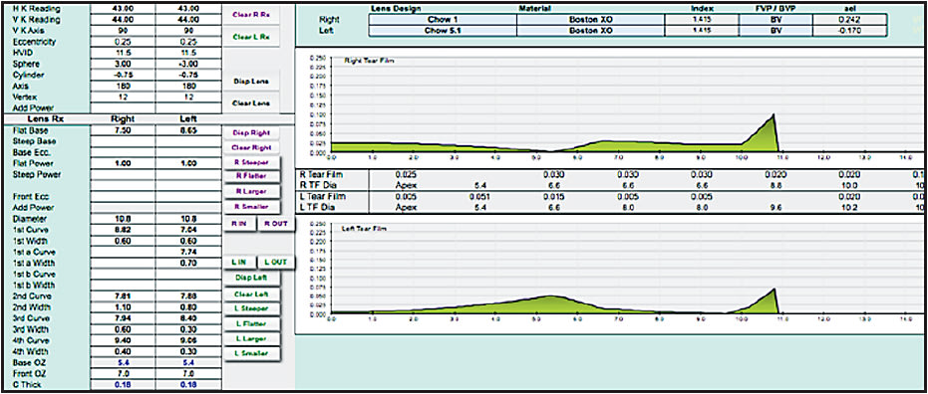Click the L IN button
This screenshot has width=928, height=394.
click(x=239, y=263)
